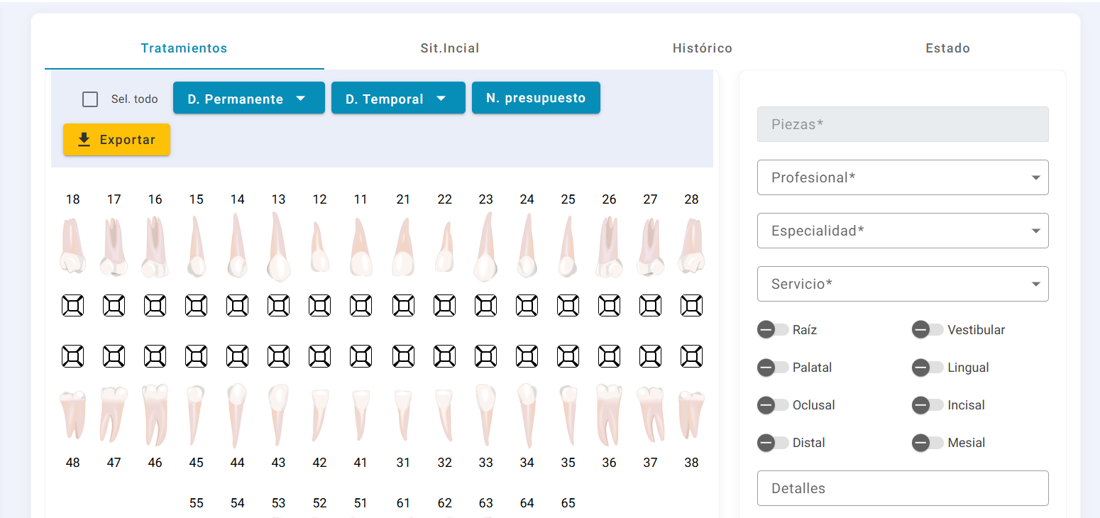Click tooth number 17 label
The width and height of the screenshot is (1100, 518).
pyautogui.click(x=114, y=199)
